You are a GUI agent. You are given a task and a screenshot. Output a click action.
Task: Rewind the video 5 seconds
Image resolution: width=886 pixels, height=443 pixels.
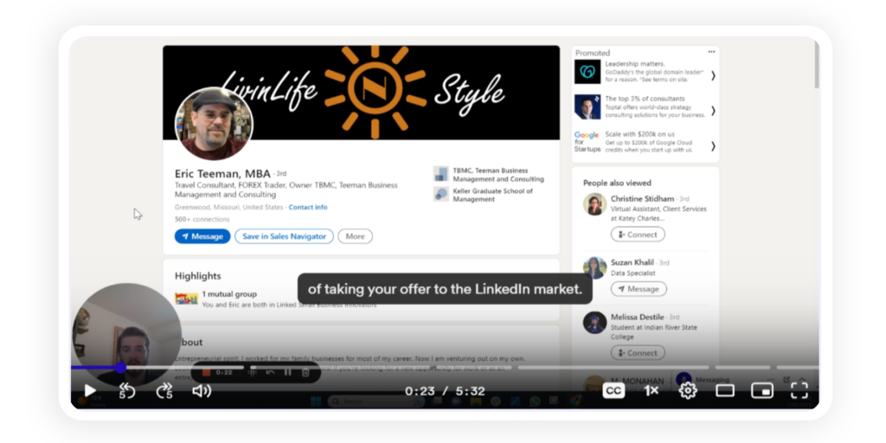(127, 390)
